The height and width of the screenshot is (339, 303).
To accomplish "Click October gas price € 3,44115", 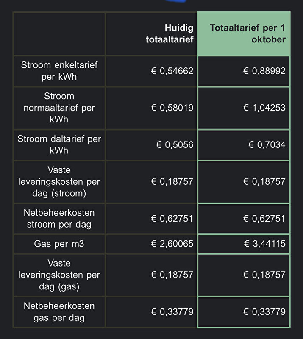I will (x=265, y=244).
